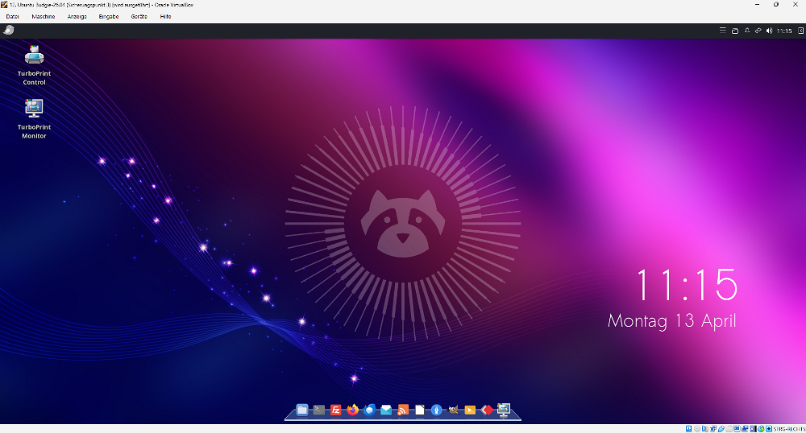Image resolution: width=806 pixels, height=433 pixels.
Task: Open the Budgie applications menu button
Action: [9, 31]
